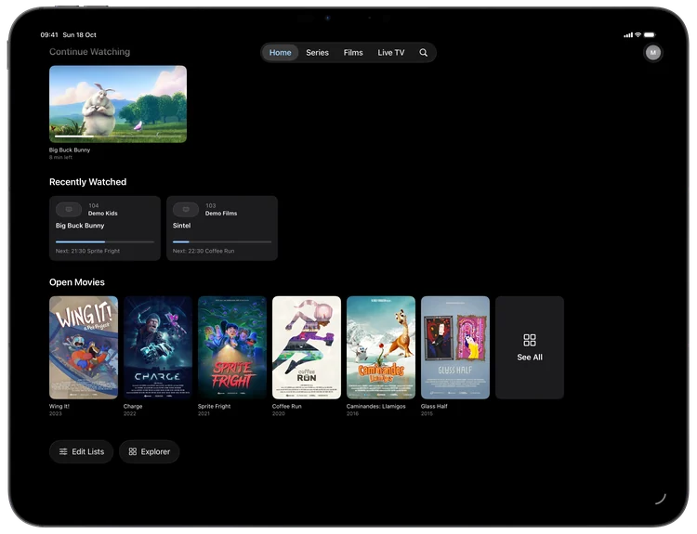Click the Recently Watched heading
Screen dimensions: 697x534
tap(87, 182)
